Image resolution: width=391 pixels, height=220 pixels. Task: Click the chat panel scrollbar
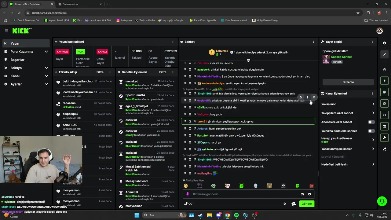(318, 173)
